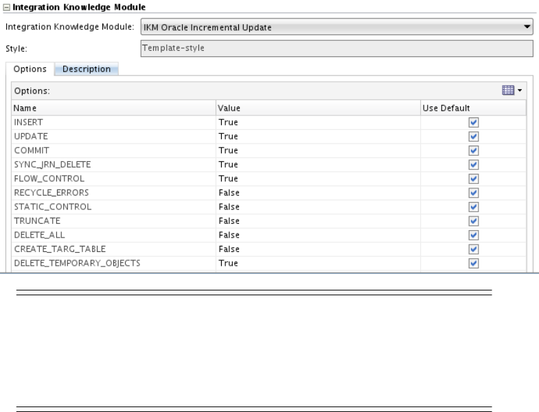The width and height of the screenshot is (539, 412).
Task: Sort by the Value column header
Action: tap(319, 108)
